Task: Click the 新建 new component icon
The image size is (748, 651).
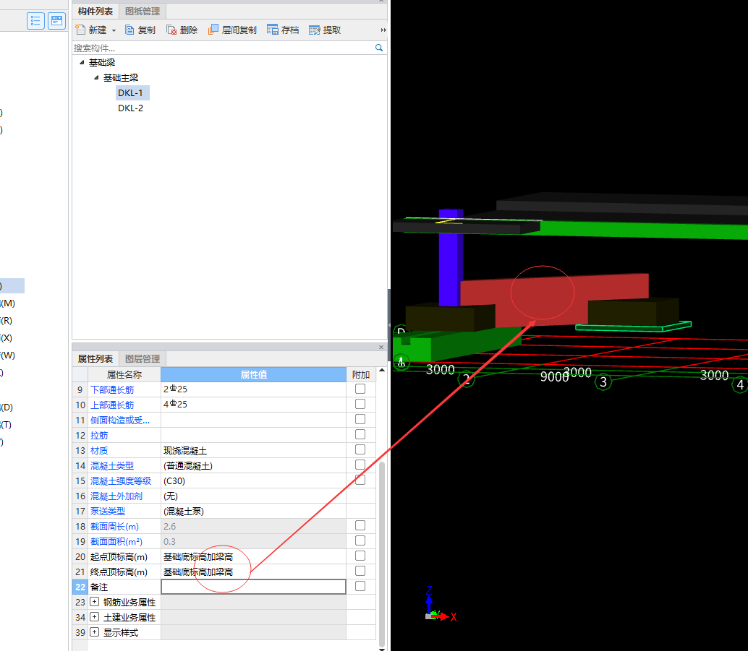Action: click(80, 30)
